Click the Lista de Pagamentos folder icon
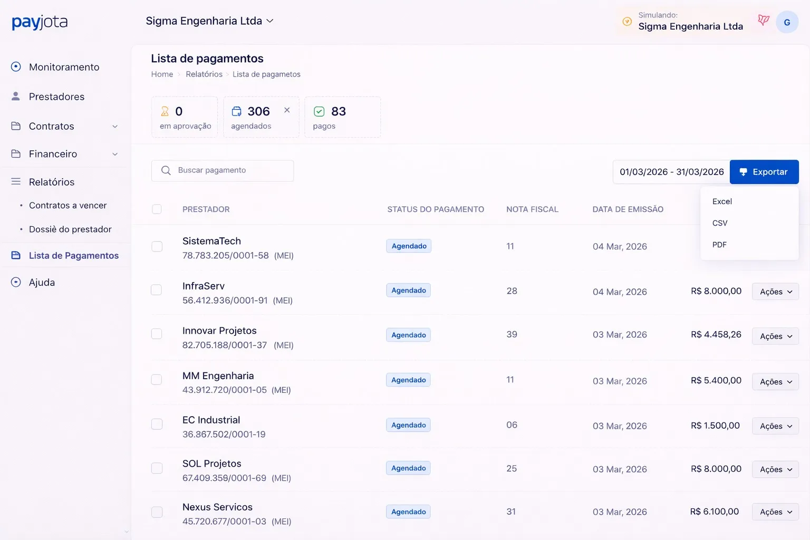 pos(16,255)
